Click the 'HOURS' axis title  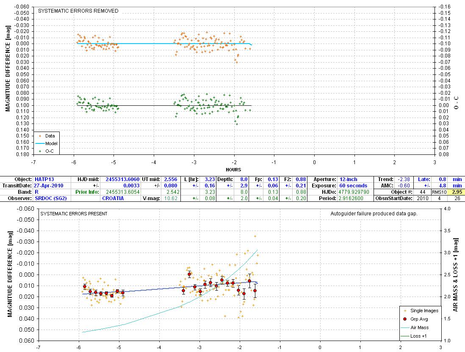click(x=233, y=170)
